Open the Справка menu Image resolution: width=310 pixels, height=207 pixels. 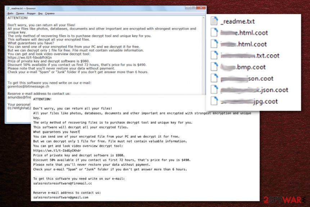pyautogui.click(x=50, y=13)
